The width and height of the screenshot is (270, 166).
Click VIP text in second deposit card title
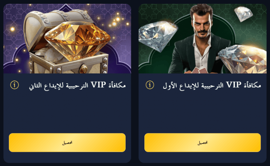(98, 85)
